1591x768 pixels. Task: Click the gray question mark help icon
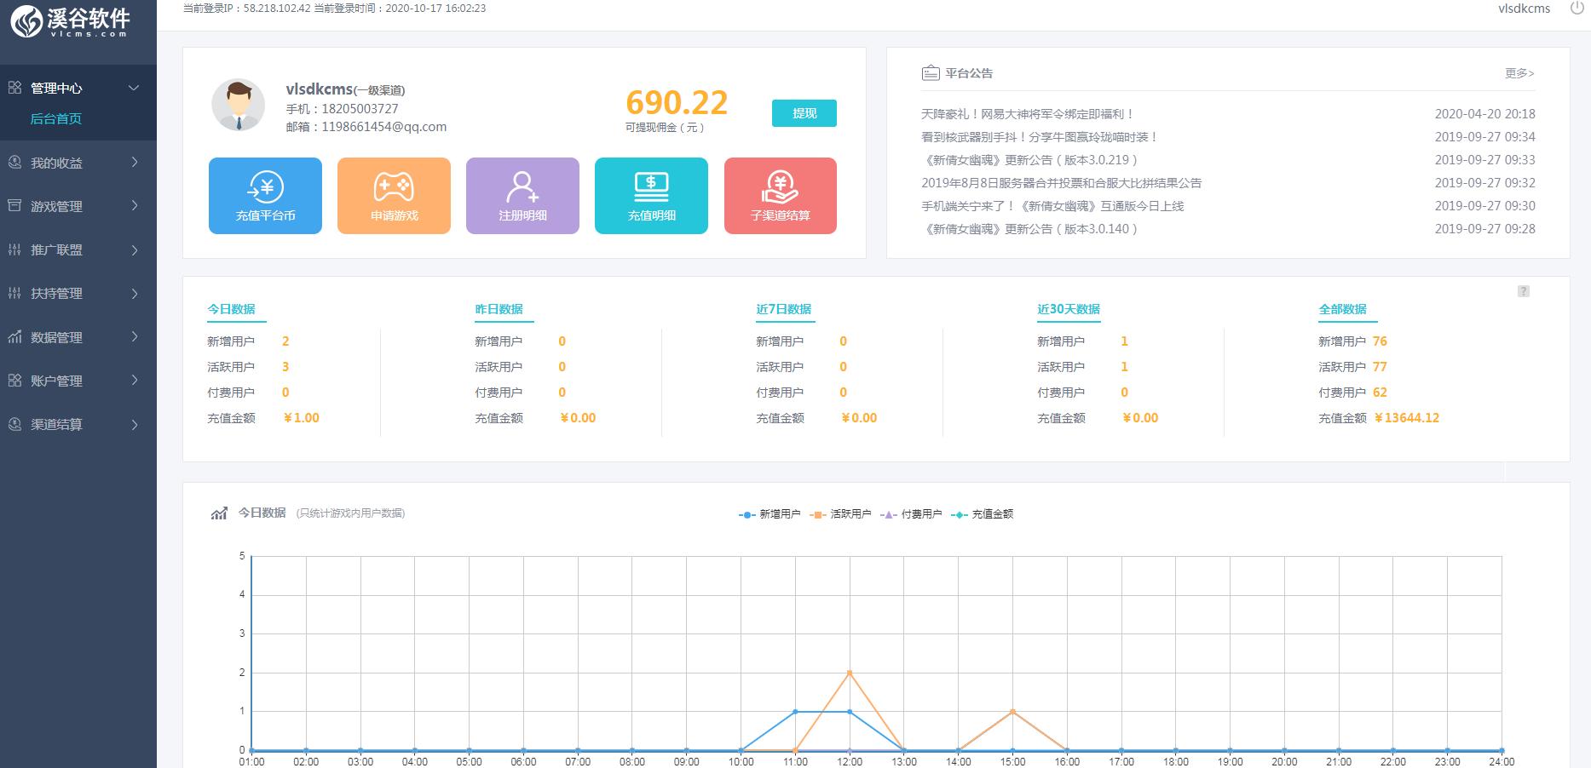tap(1524, 291)
